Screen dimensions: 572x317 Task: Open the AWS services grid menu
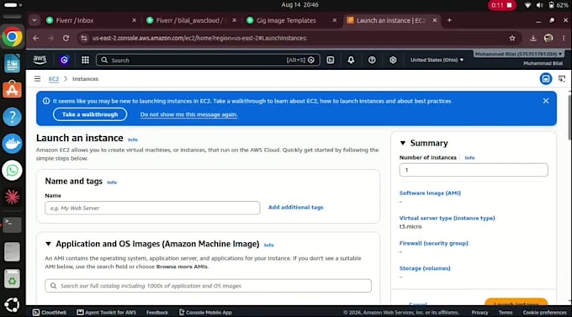[85, 60]
